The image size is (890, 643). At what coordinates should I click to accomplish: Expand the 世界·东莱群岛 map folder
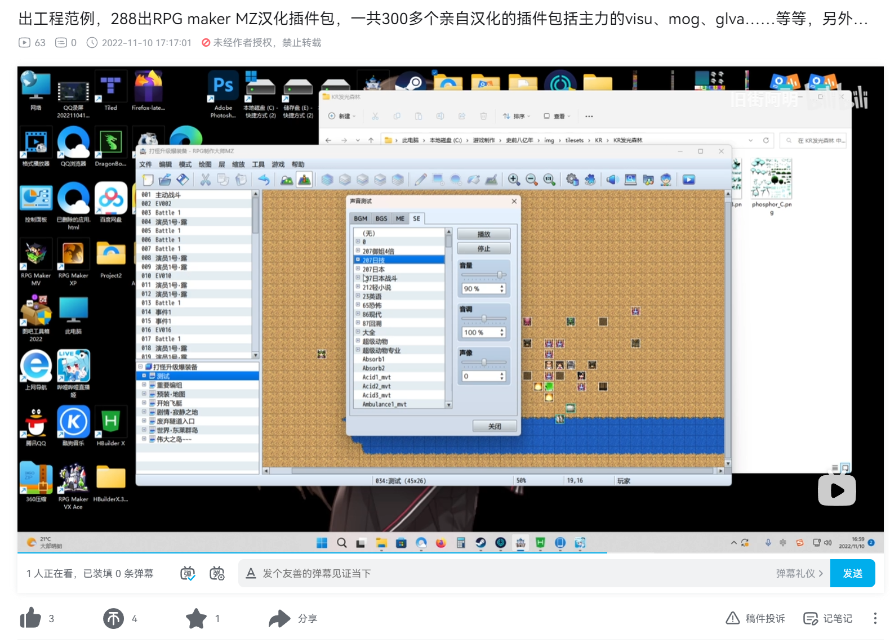[x=144, y=430]
